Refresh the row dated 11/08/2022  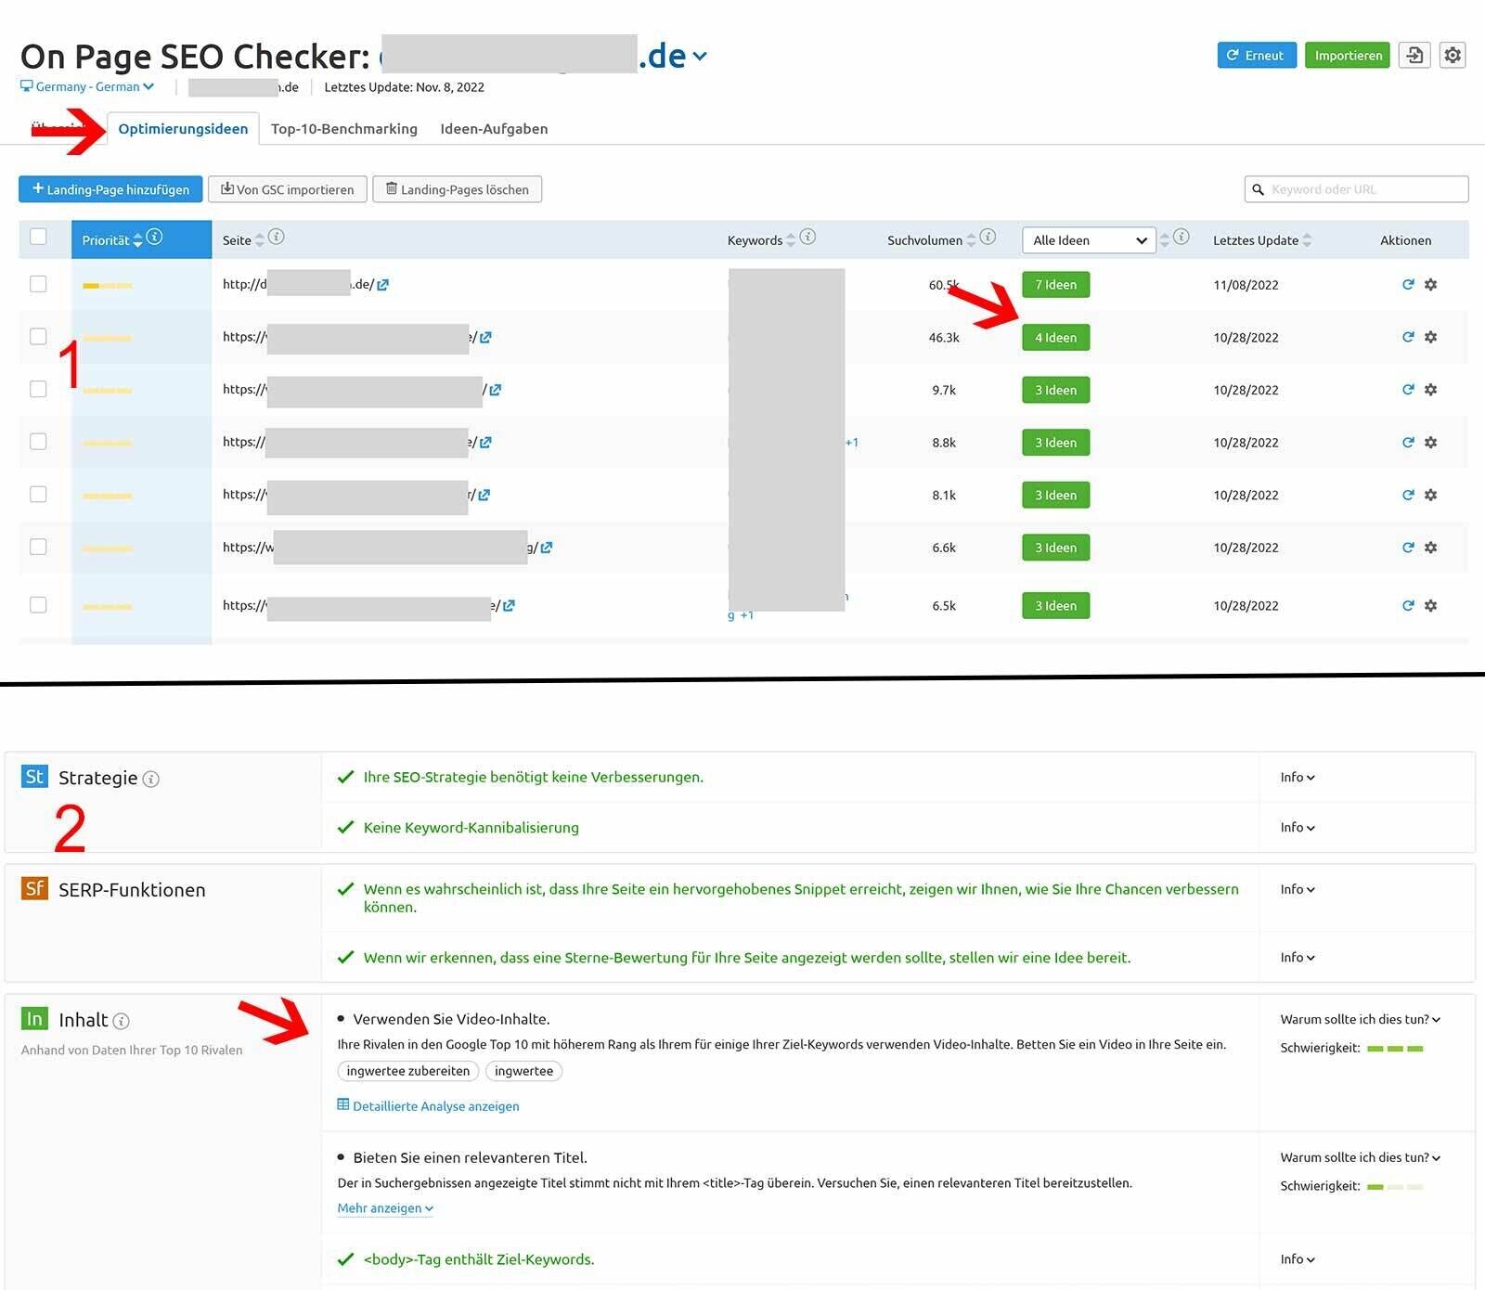(x=1408, y=285)
